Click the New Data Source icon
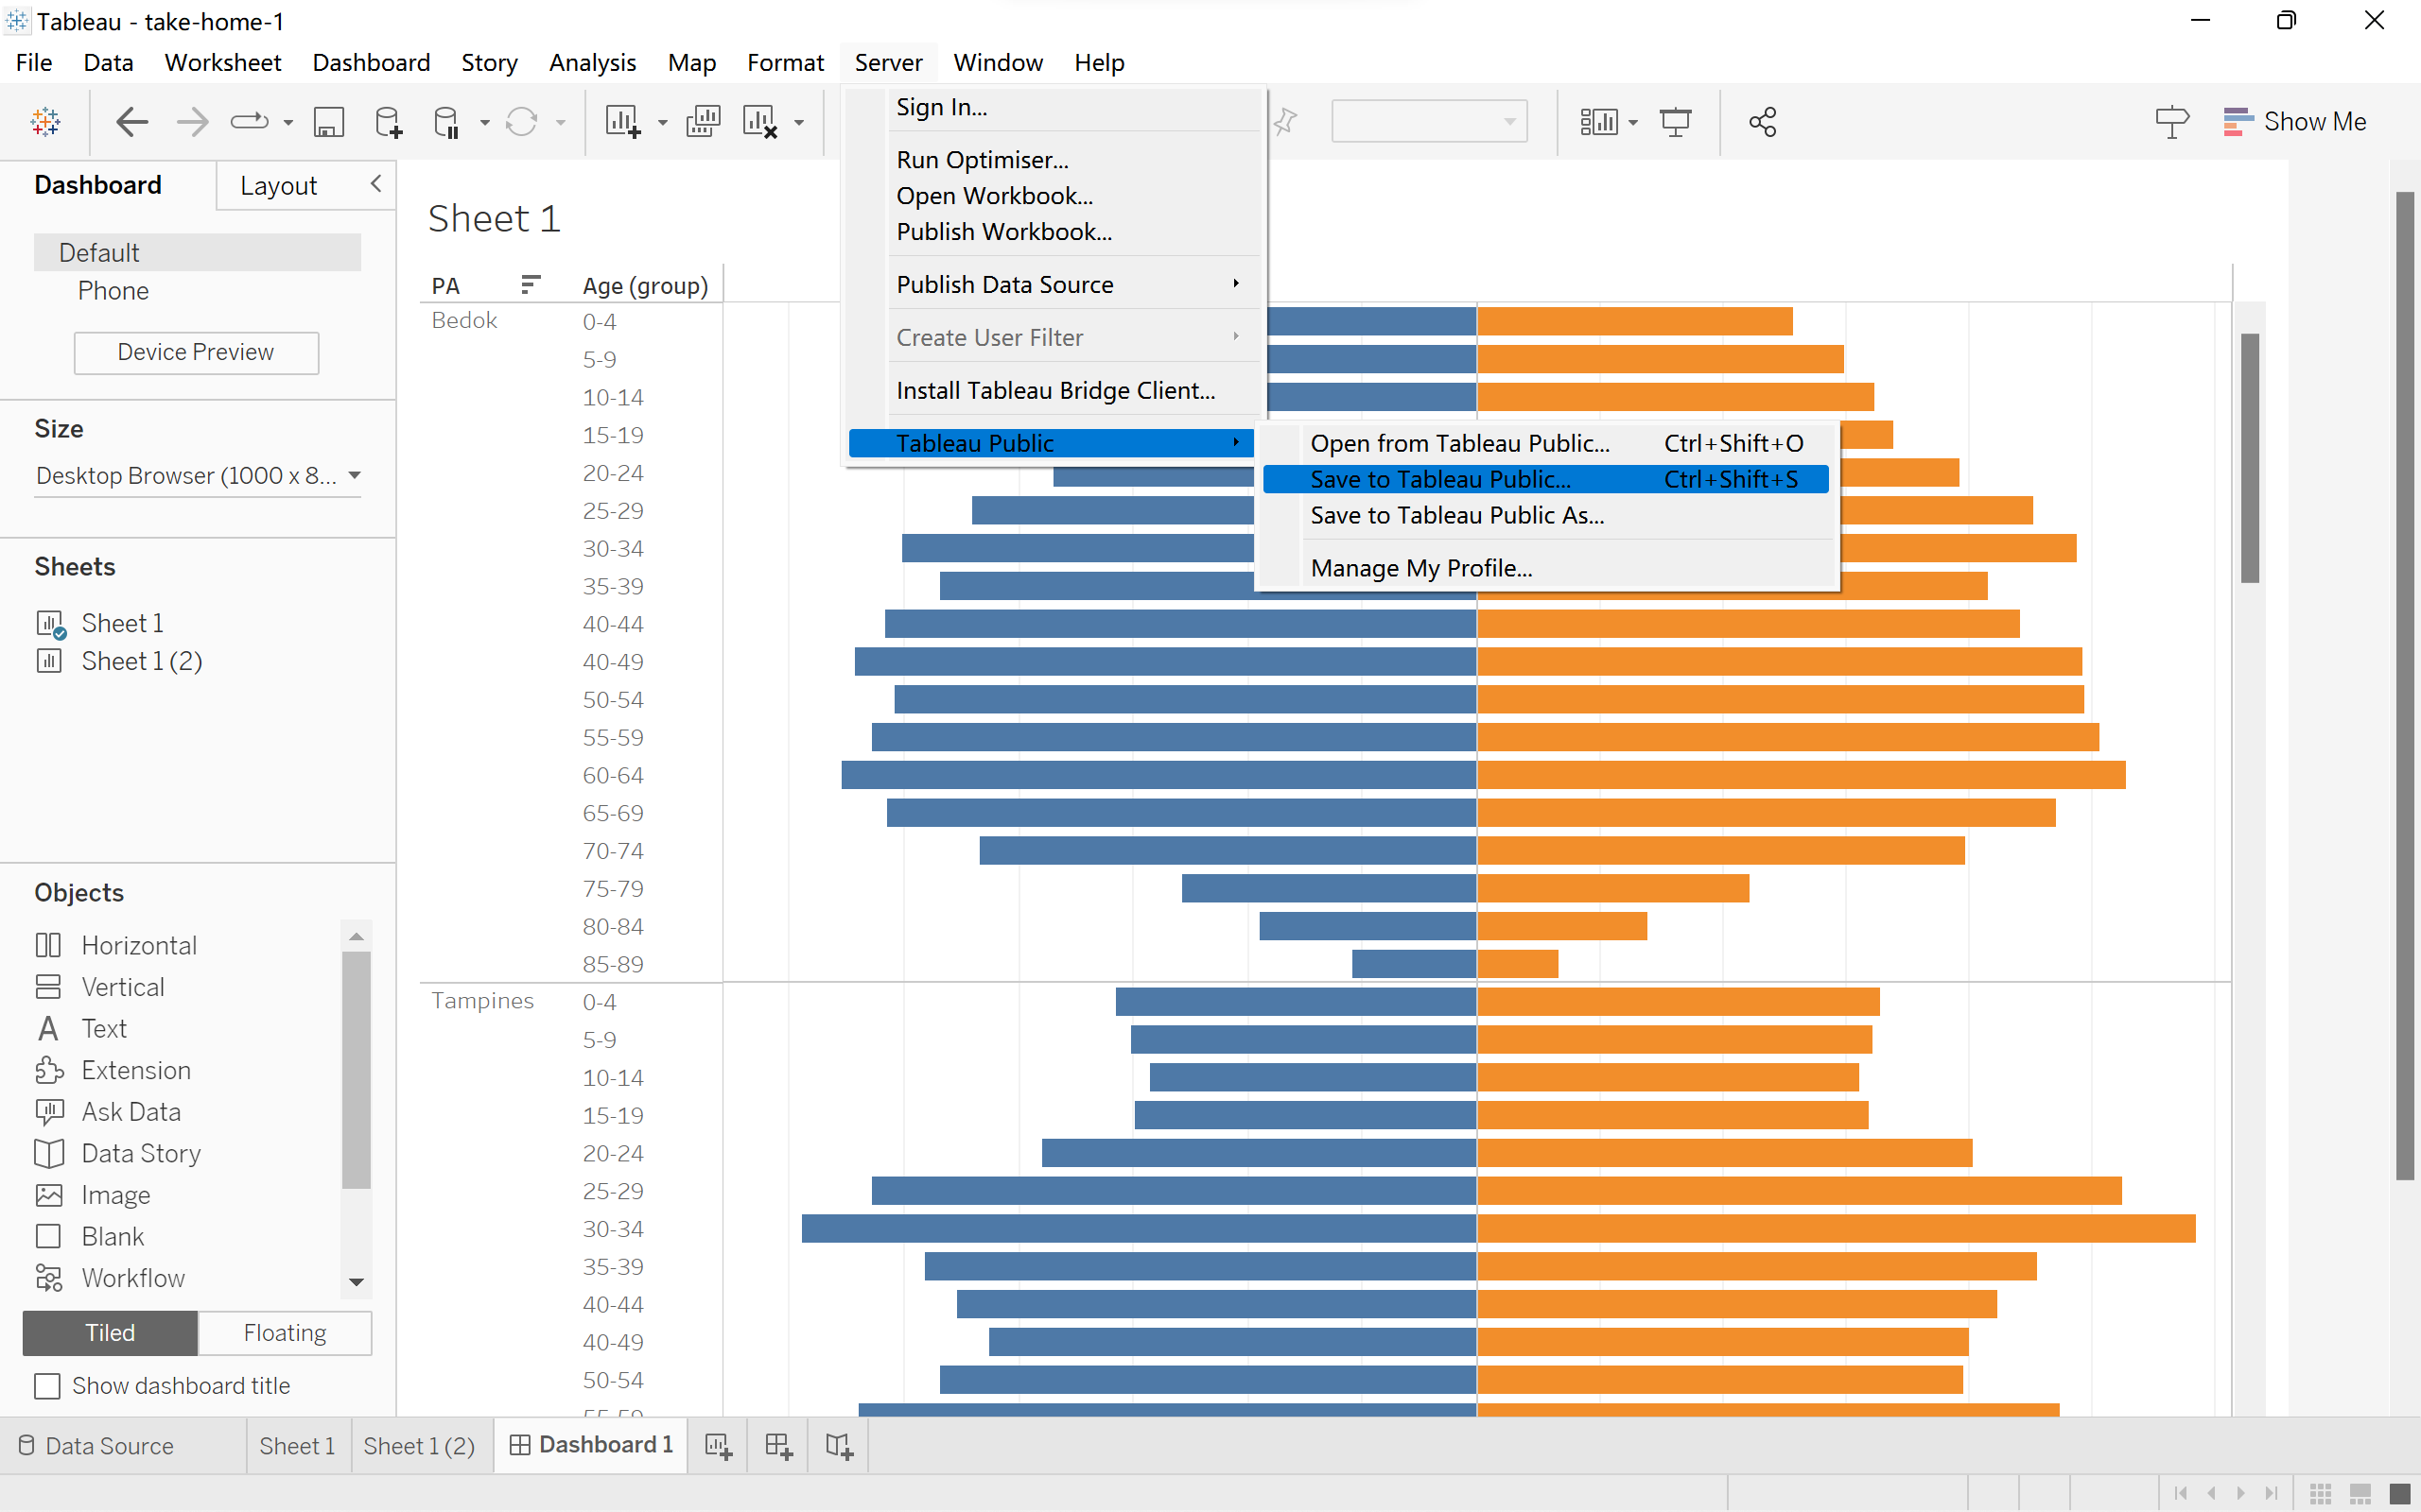This screenshot has width=2421, height=1512. click(x=388, y=122)
